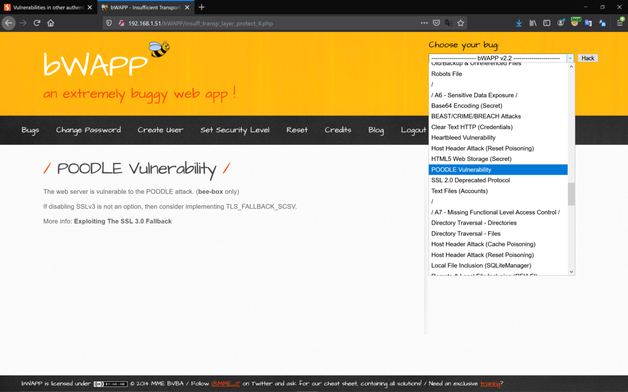Open Set Security Level
The image size is (628, 392).
click(235, 130)
